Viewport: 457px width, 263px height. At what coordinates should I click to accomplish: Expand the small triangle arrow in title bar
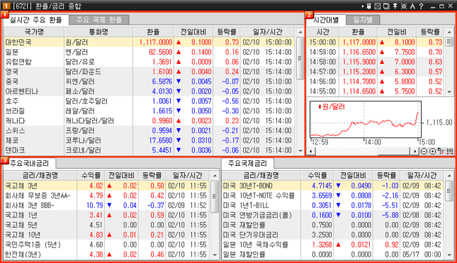(x=363, y=6)
